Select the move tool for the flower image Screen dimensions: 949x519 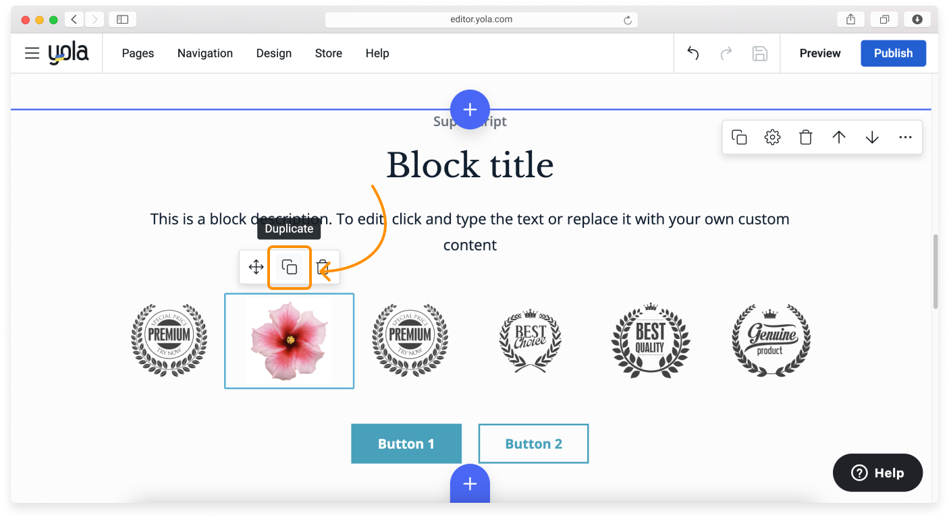[256, 267]
